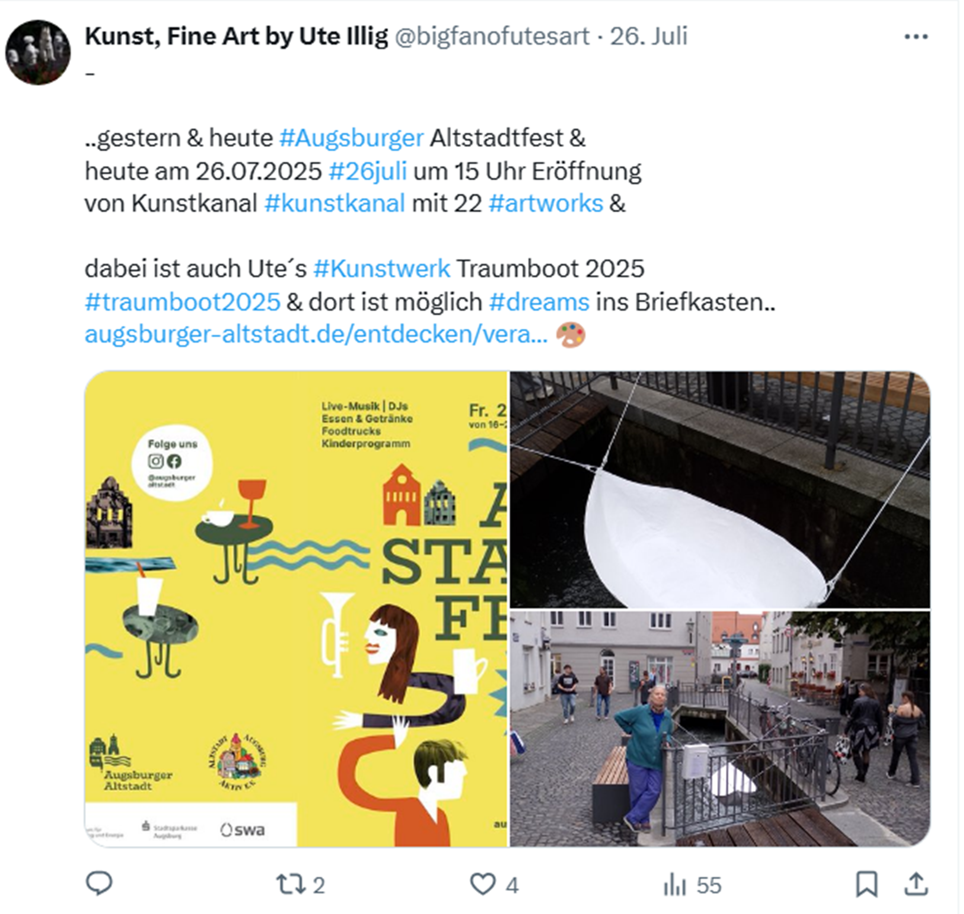This screenshot has height=914, width=964.
Task: Visit the augsburger-altstadt.de link
Action: 316,334
